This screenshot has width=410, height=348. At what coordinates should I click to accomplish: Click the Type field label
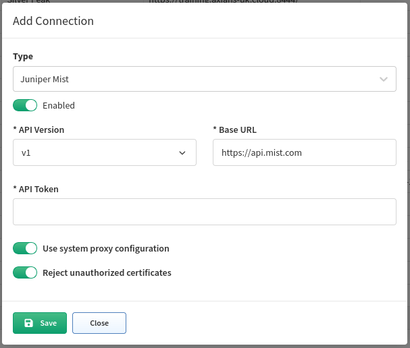pos(23,57)
